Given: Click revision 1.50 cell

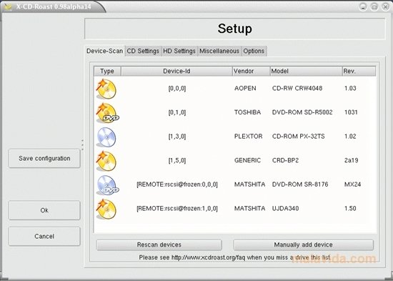Looking at the screenshot, I should click(350, 209).
